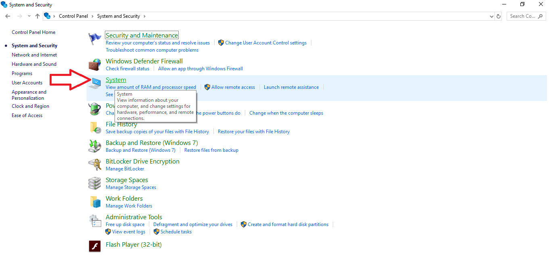Open the BitLocker Drive Encryption key icon
The width and height of the screenshot is (551, 258).
(x=95, y=165)
